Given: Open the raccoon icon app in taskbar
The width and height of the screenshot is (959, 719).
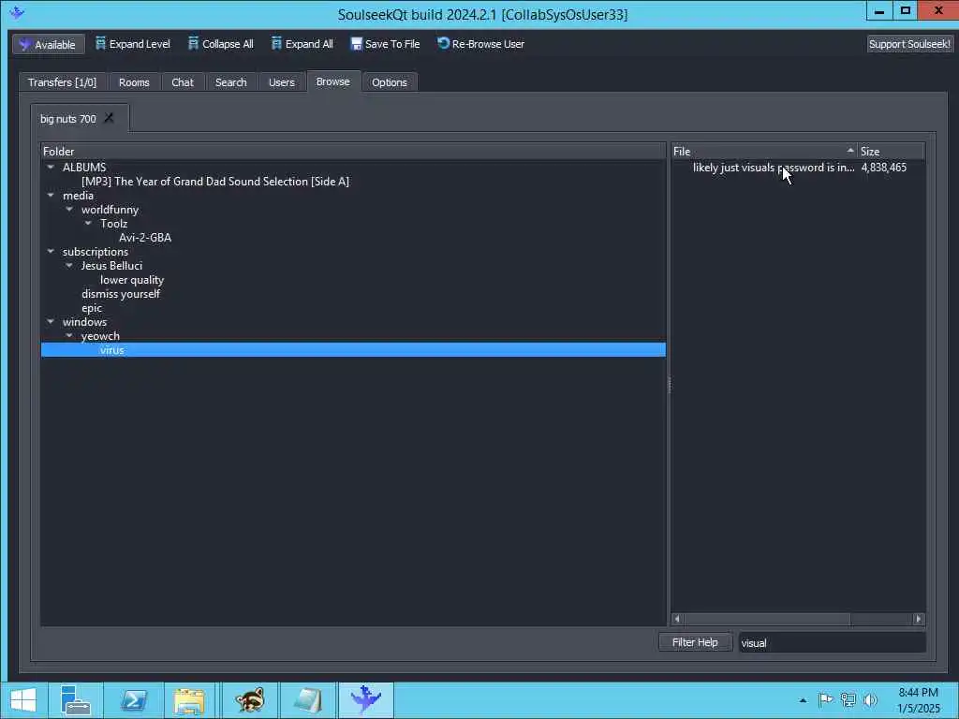Looking at the screenshot, I should (249, 700).
